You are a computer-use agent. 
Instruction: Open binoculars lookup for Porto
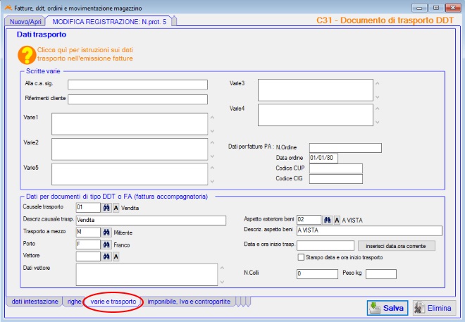click(106, 245)
